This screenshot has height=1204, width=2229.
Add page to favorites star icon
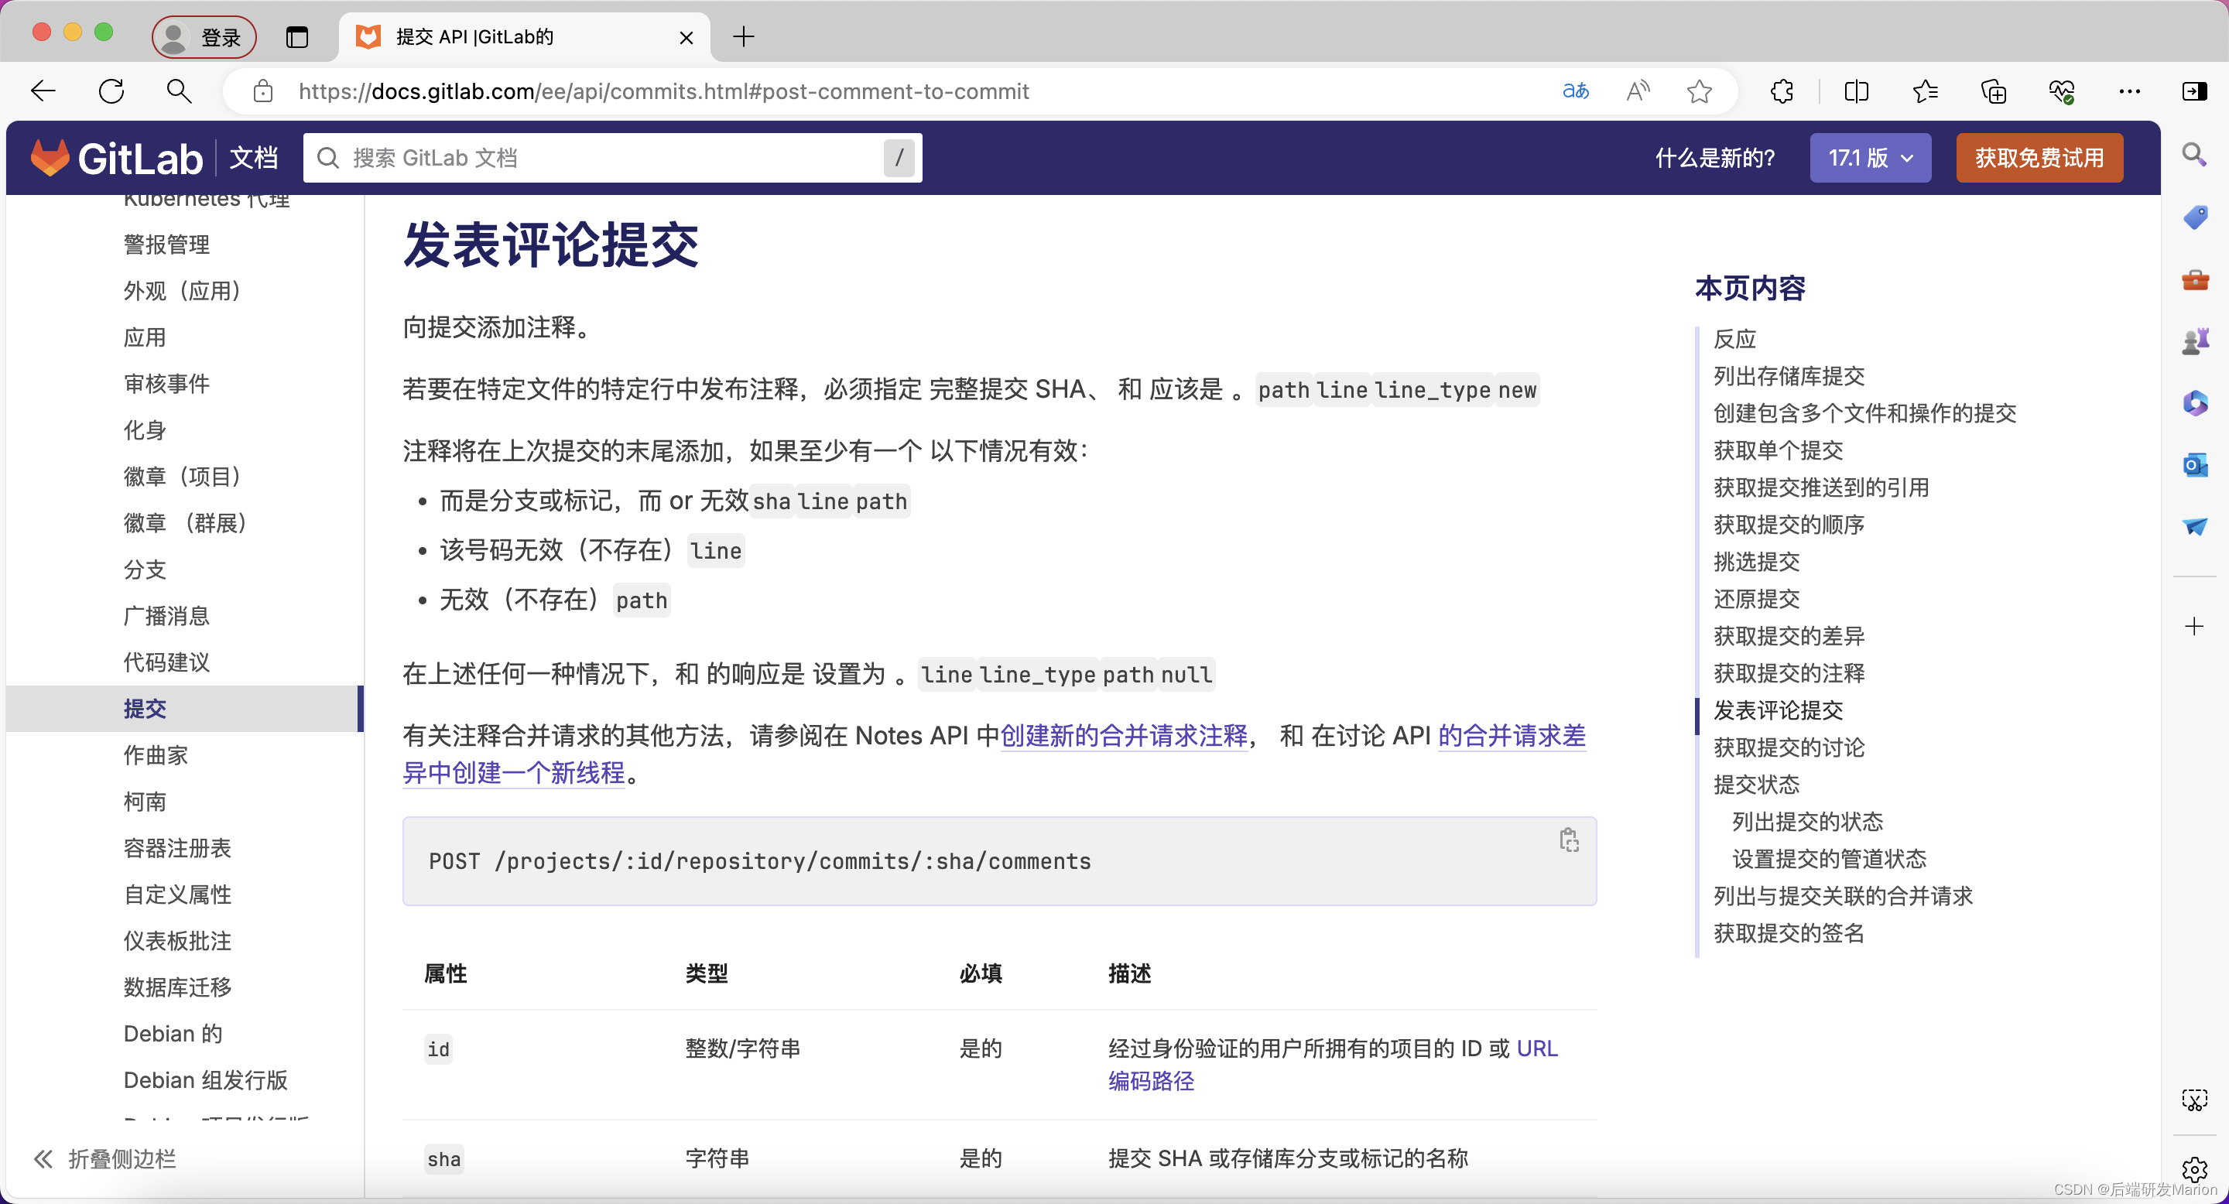pyautogui.click(x=1700, y=91)
